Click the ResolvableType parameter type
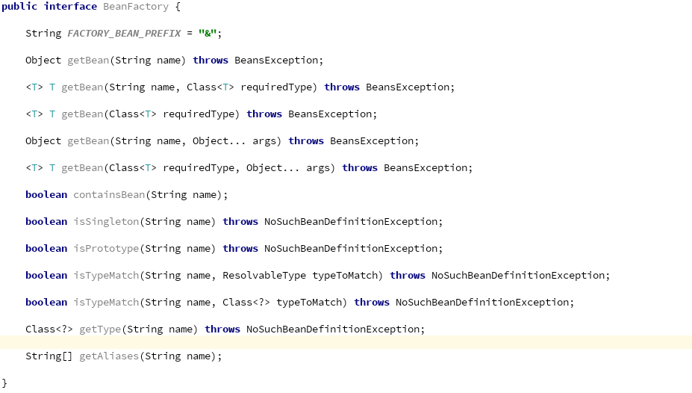This screenshot has height=393, width=692. 264,276
